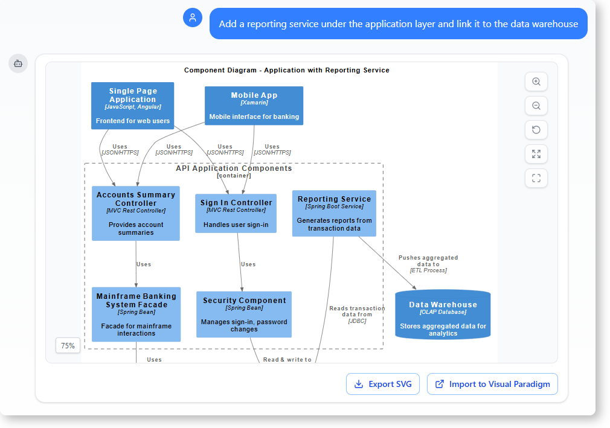Open Import to Visual Paradigm
Image resolution: width=610 pixels, height=428 pixels.
click(x=492, y=383)
